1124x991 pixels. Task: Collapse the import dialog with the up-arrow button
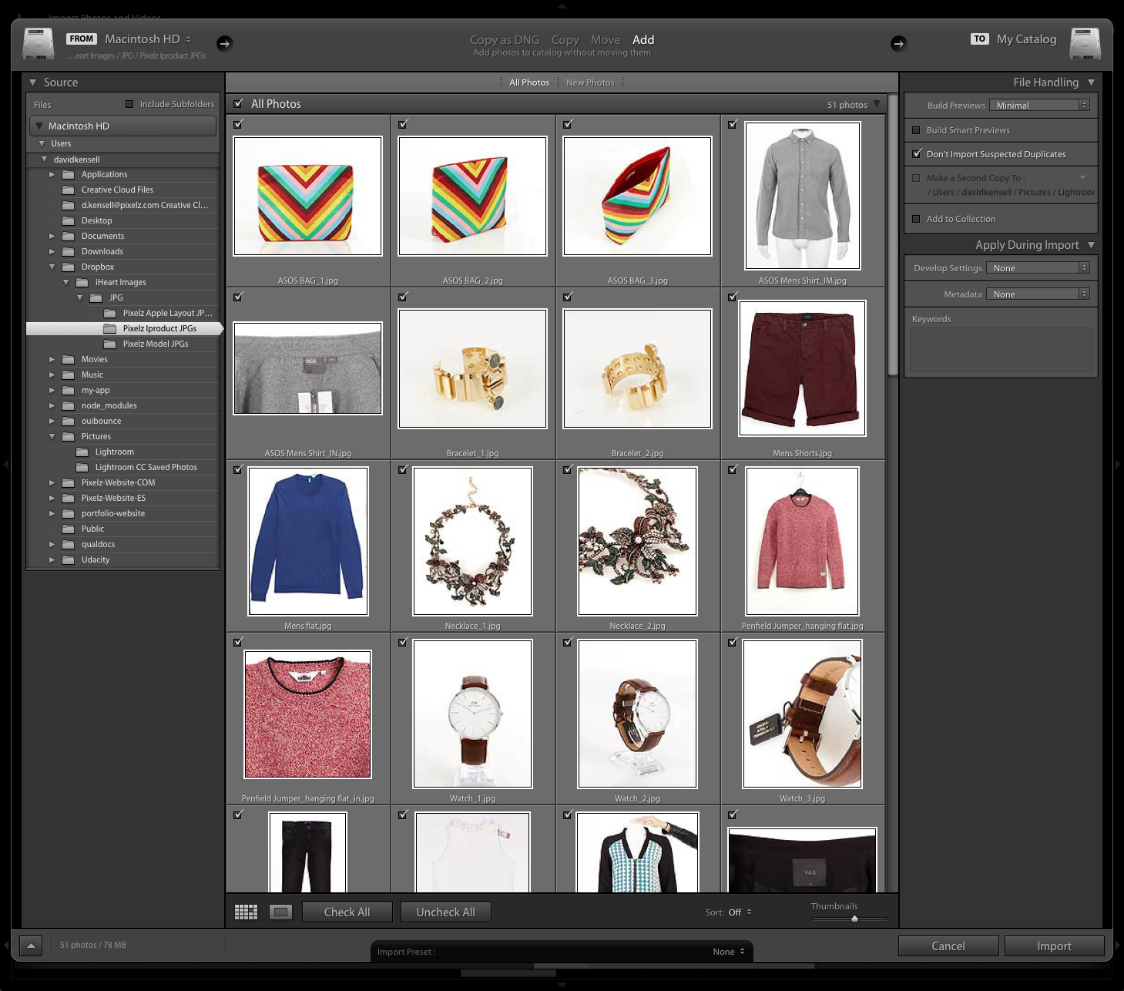(31, 946)
